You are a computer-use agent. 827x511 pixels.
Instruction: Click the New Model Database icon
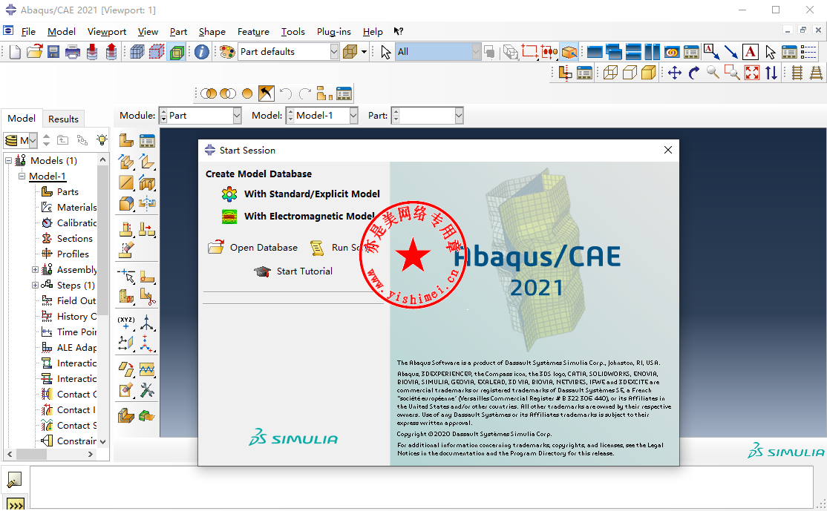[15, 52]
